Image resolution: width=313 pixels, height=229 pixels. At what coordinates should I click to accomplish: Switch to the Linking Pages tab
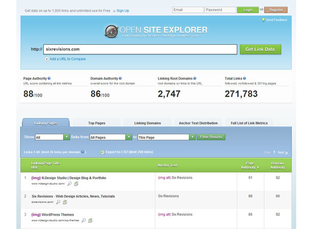46,123
